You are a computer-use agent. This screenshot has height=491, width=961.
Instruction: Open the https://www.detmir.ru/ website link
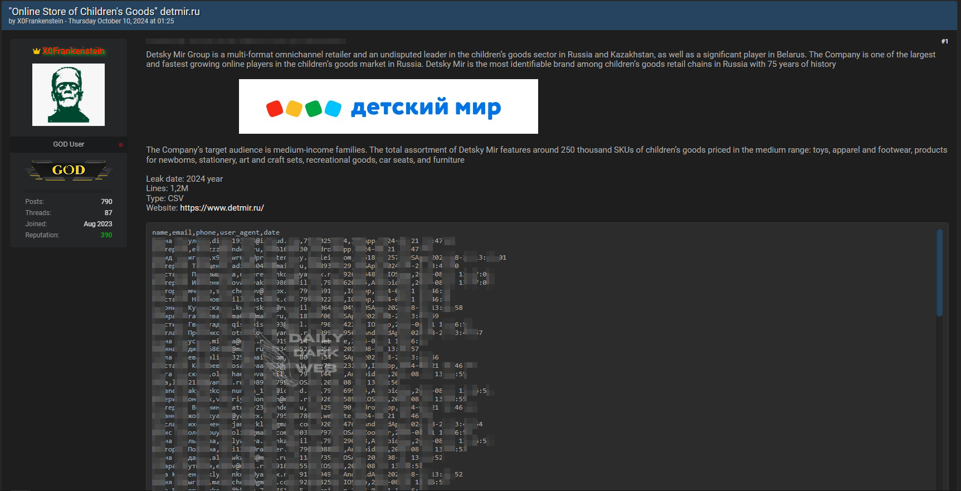[x=222, y=208]
